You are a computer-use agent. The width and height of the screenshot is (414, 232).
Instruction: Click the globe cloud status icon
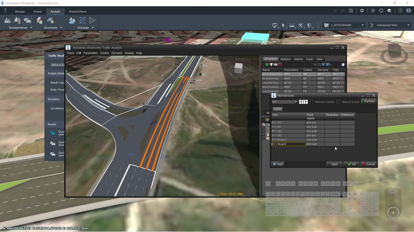pyautogui.click(x=373, y=11)
